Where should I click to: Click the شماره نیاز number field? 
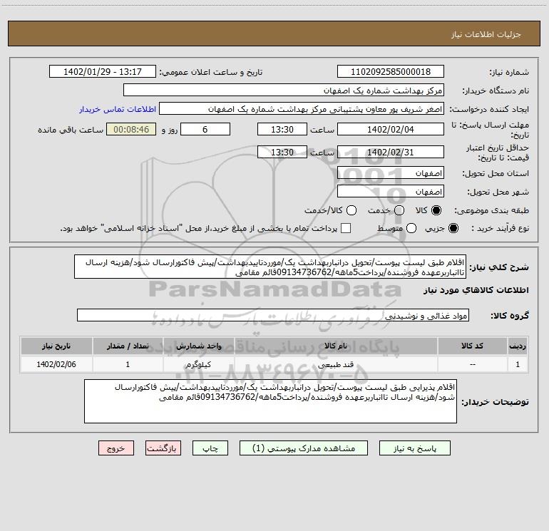click(391, 71)
